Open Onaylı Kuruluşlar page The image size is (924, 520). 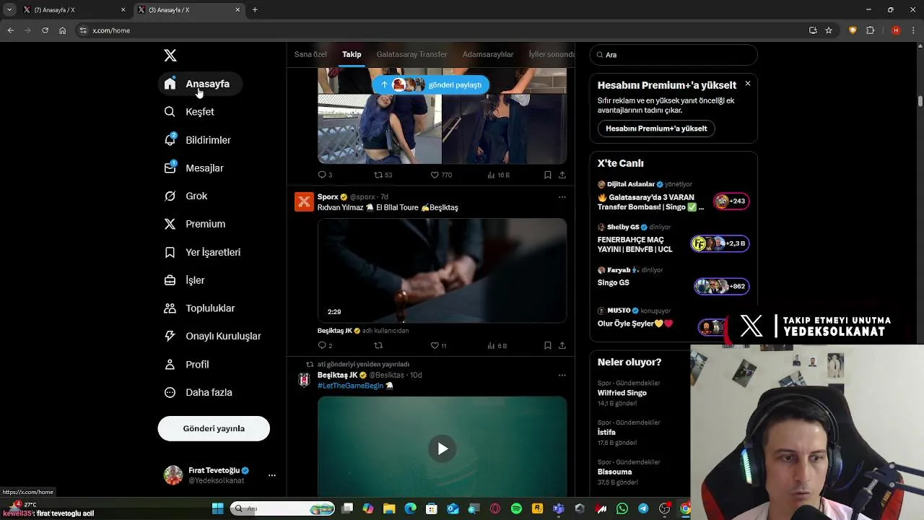[213, 337]
